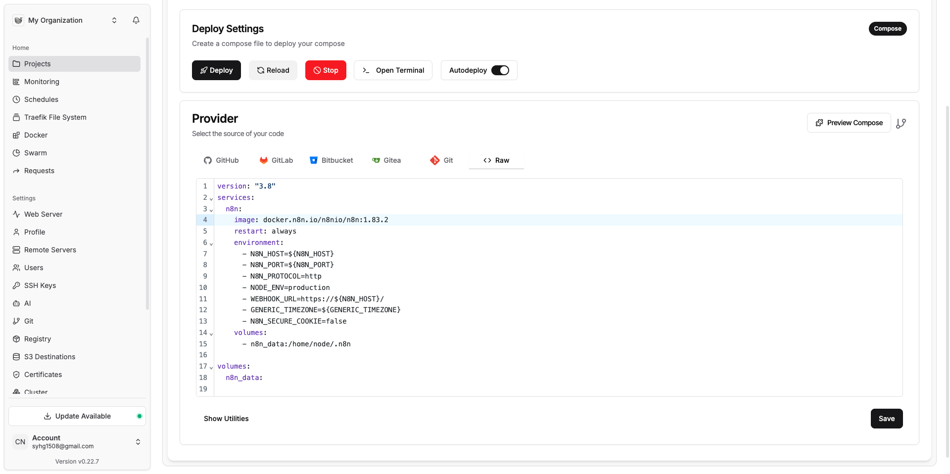Screen dimensions: 950x474
Task: Click the branch icon beside Preview Compose
Action: 901,123
